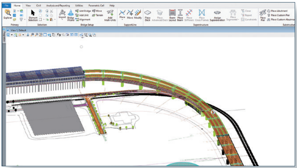Open the Beam Layout tool
This screenshot has height=168, width=297.
tap(173, 15)
